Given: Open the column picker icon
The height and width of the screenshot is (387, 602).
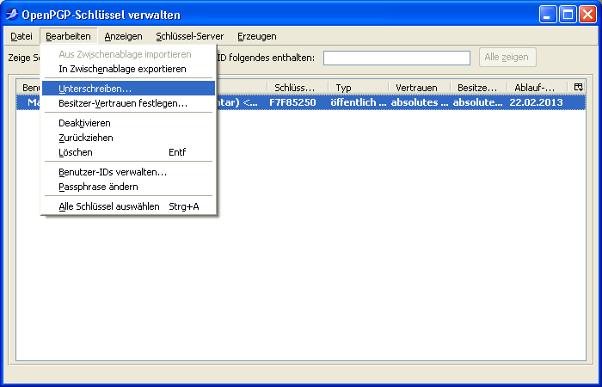Looking at the screenshot, I should tap(578, 87).
